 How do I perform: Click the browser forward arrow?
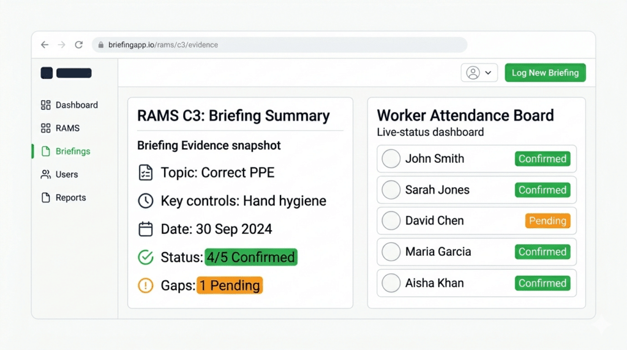(62, 45)
